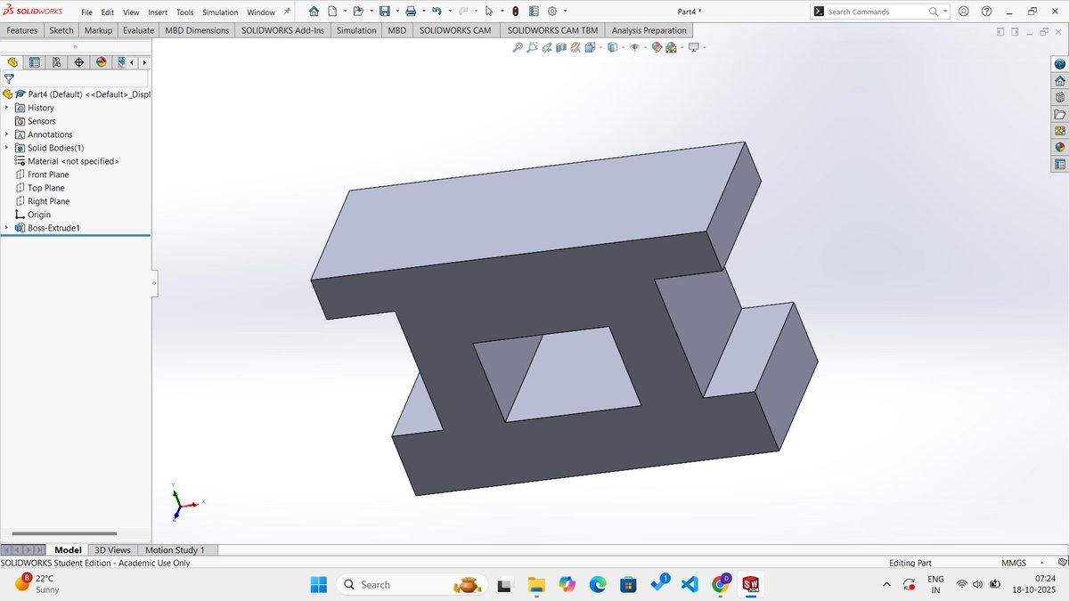Open the MMGS unit system button
The height and width of the screenshot is (601, 1069).
(x=1014, y=563)
